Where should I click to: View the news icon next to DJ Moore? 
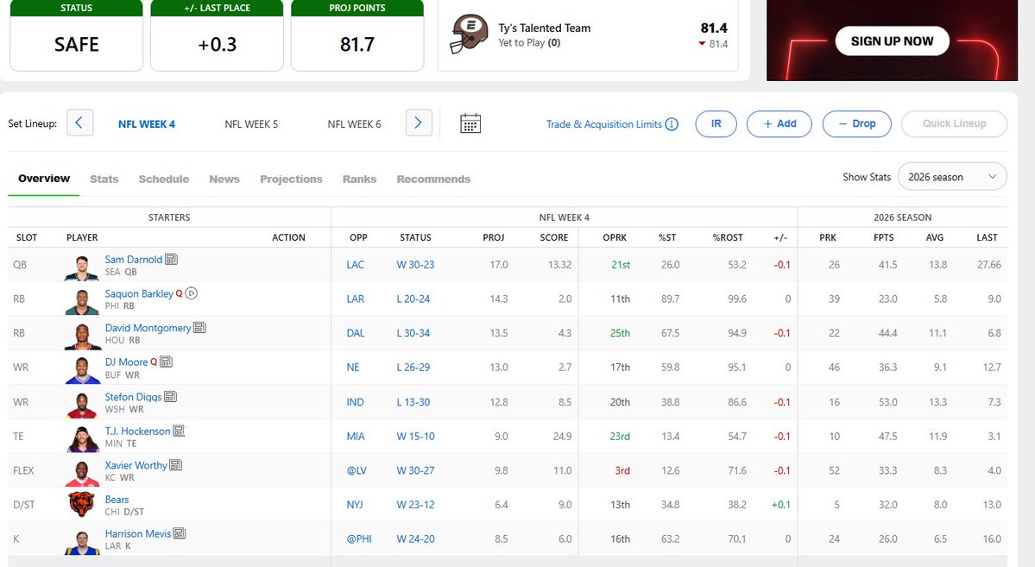(x=167, y=362)
